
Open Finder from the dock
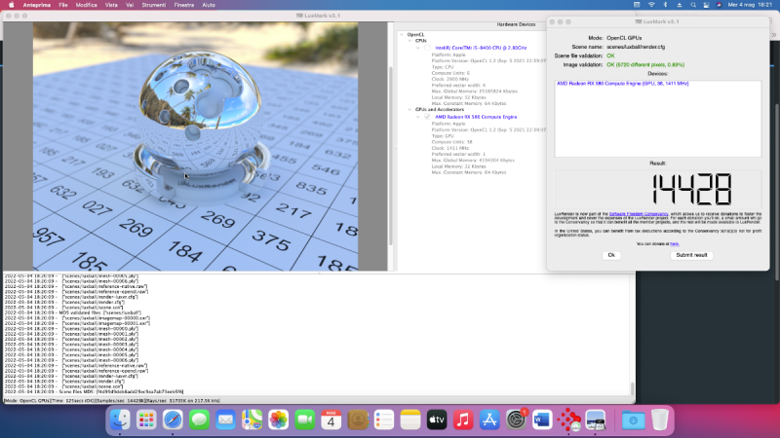[x=120, y=420]
